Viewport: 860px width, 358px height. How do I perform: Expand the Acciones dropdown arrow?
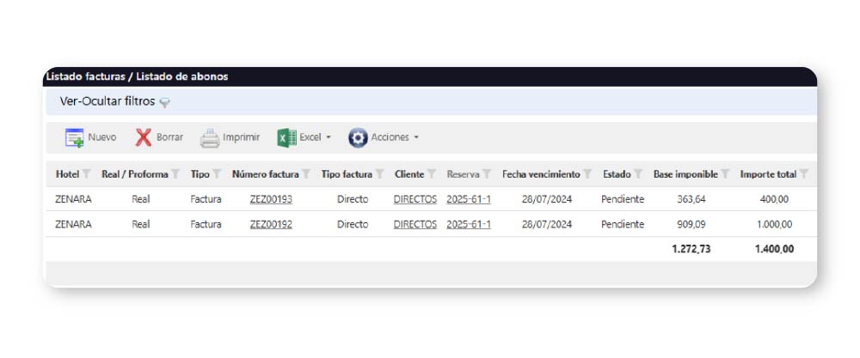[x=416, y=137]
